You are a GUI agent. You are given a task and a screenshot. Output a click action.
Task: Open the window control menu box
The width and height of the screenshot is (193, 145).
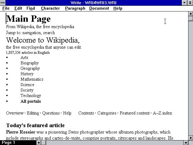pos(3,3)
